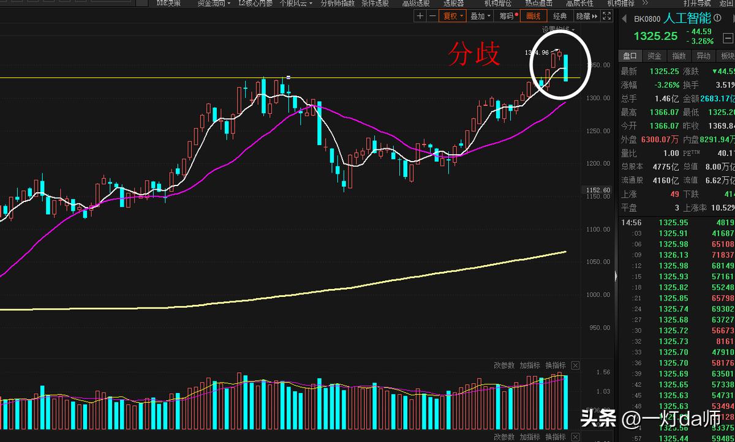
Task: Click change value -44.59
Action: (x=699, y=31)
